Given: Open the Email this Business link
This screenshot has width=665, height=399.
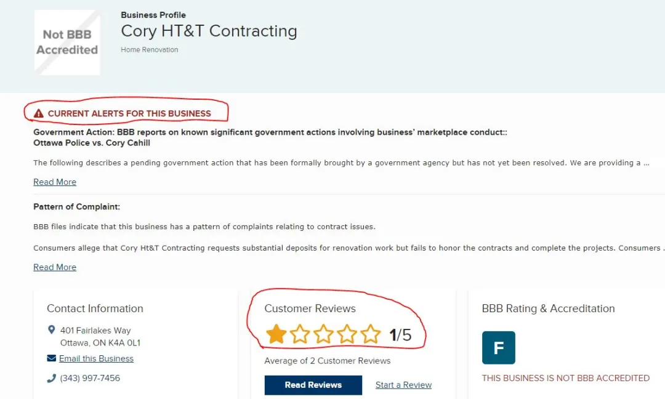Looking at the screenshot, I should point(96,358).
